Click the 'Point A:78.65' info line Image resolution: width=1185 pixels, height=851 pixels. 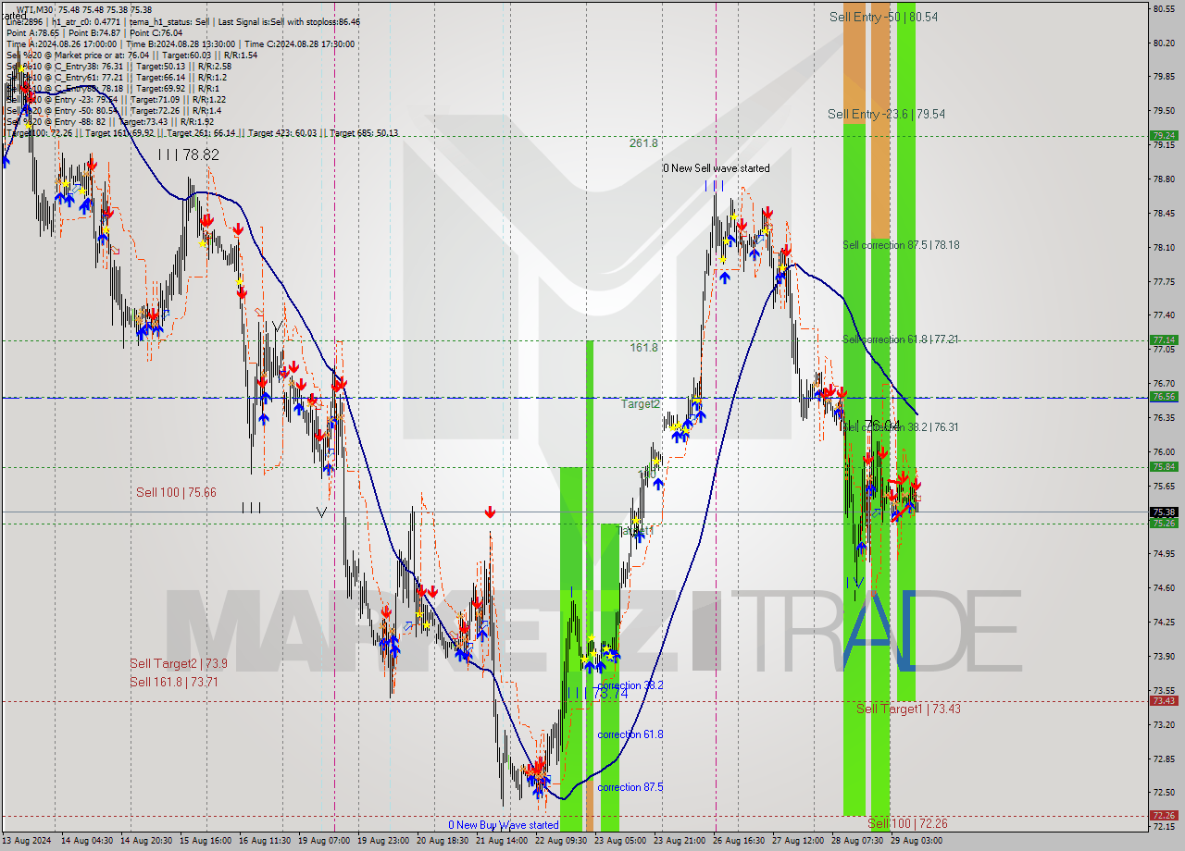click(34, 32)
